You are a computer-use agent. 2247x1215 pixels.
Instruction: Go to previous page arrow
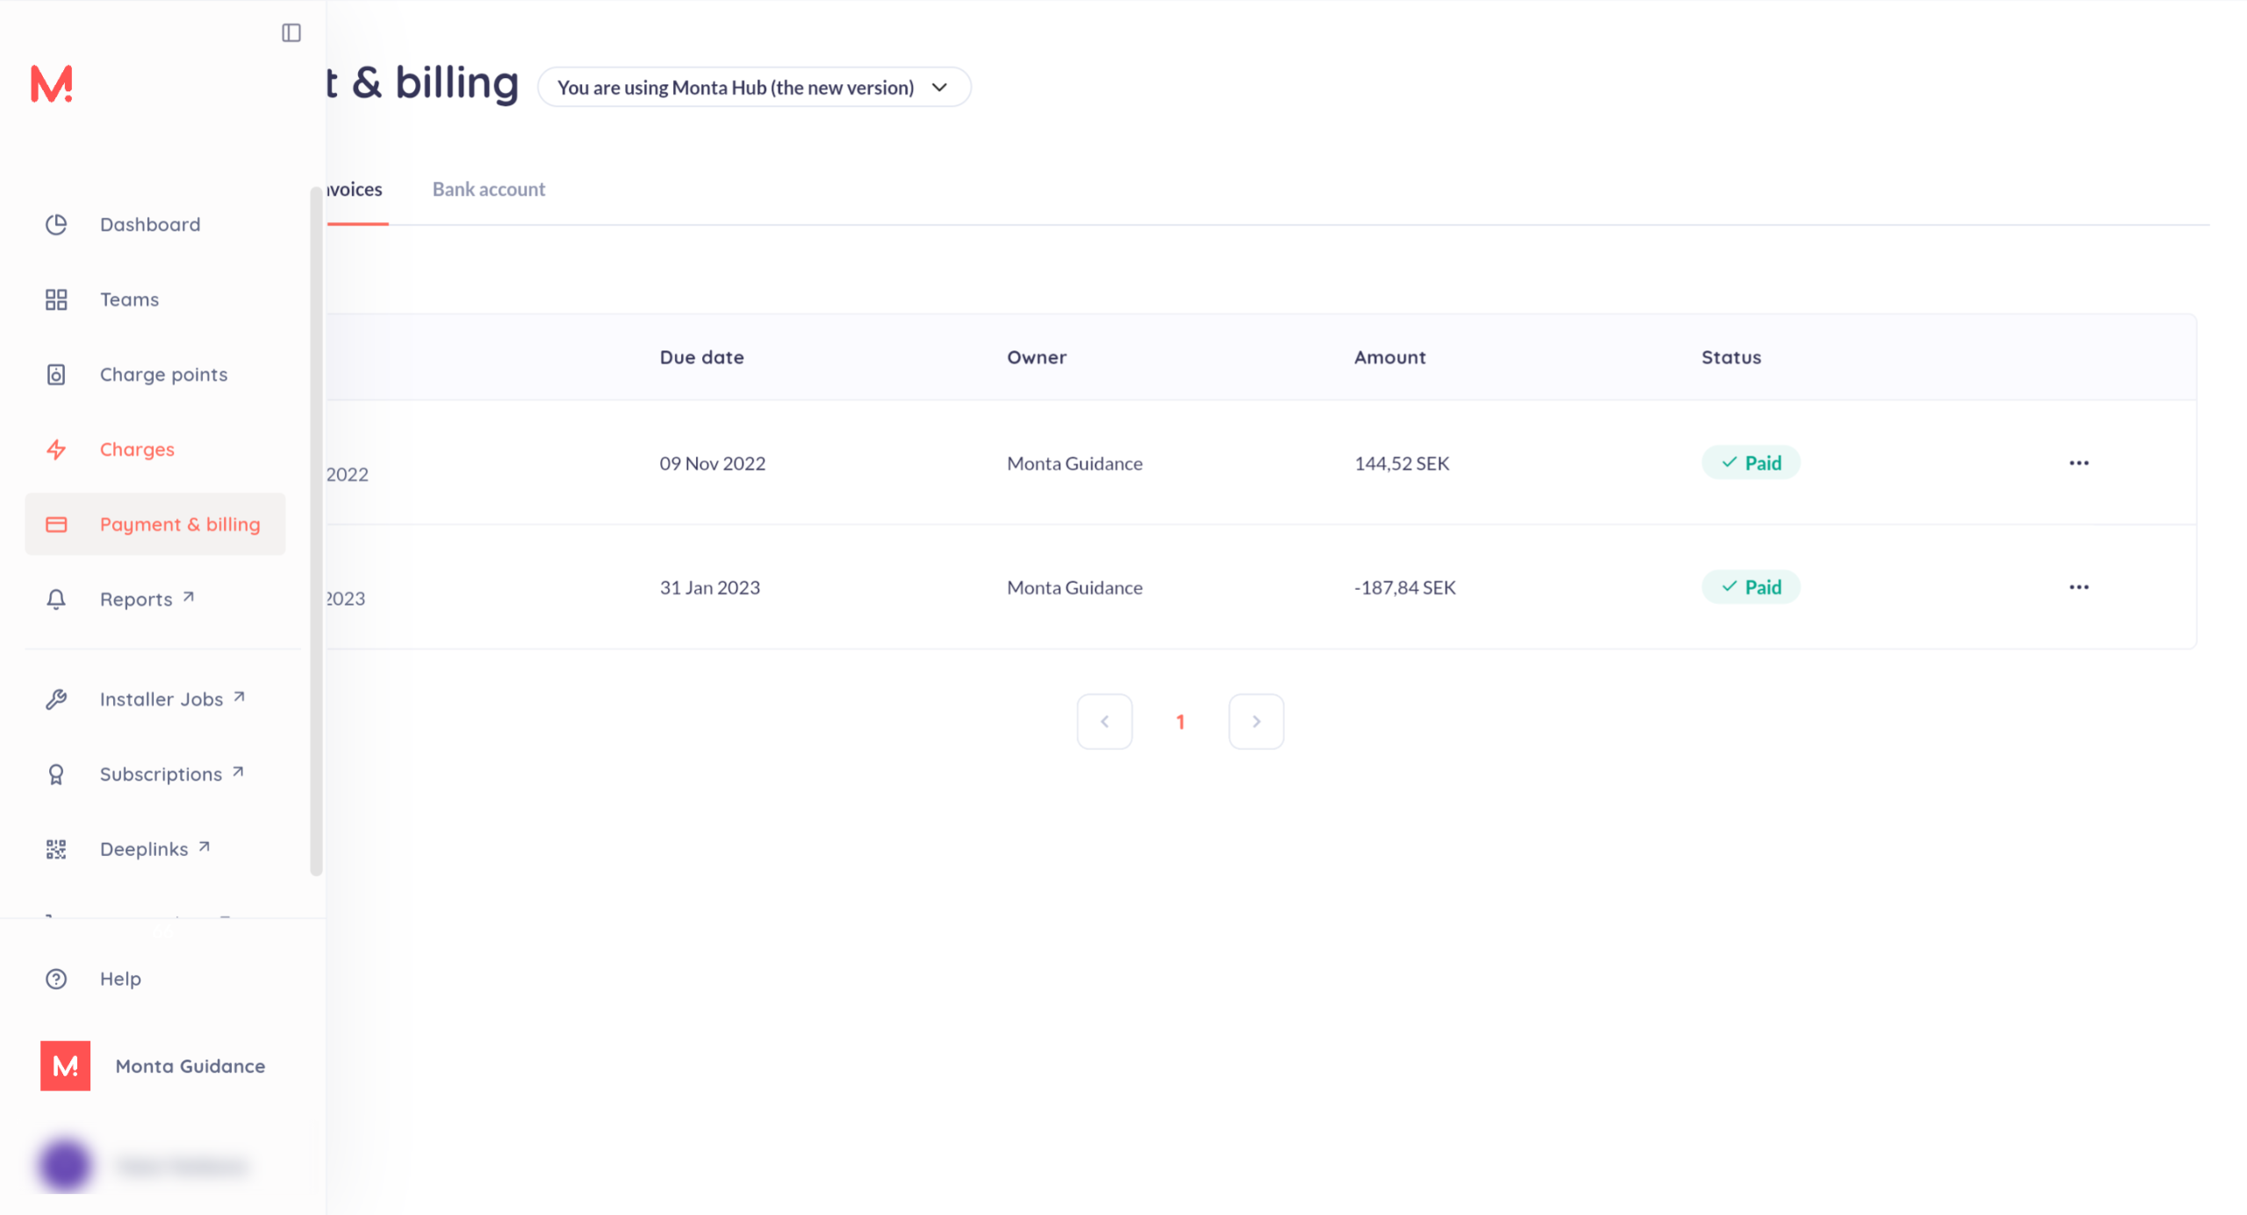[1104, 722]
